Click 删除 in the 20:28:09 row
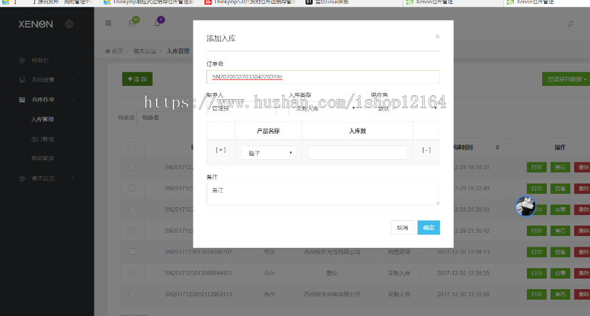The width and height of the screenshot is (590, 316). click(583, 210)
